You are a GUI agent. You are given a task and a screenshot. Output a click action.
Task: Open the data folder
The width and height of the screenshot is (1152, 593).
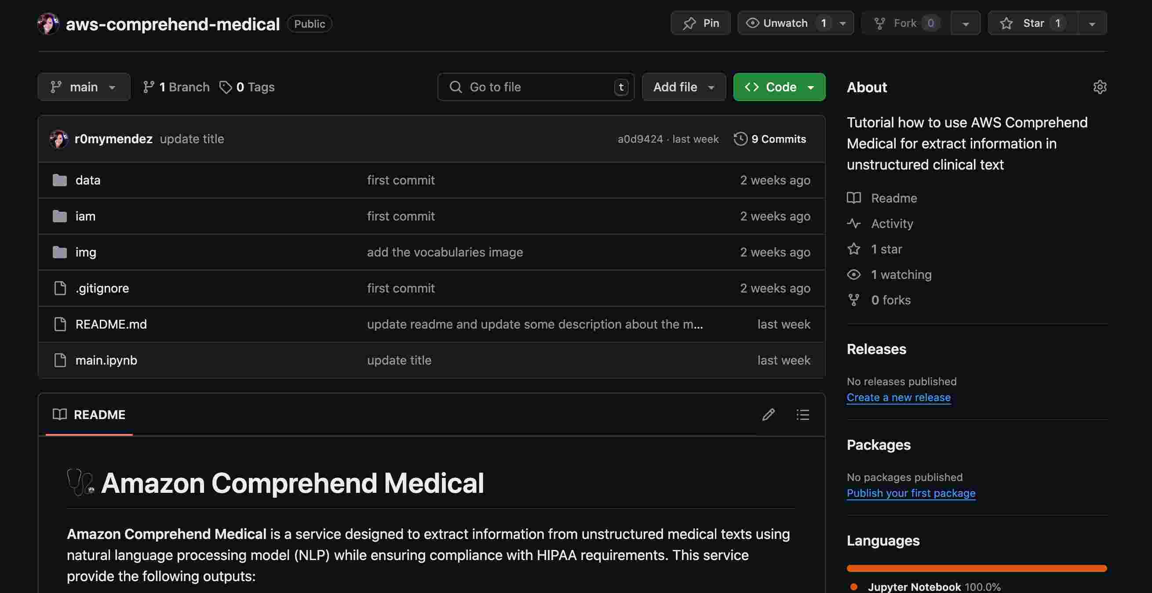pyautogui.click(x=87, y=180)
